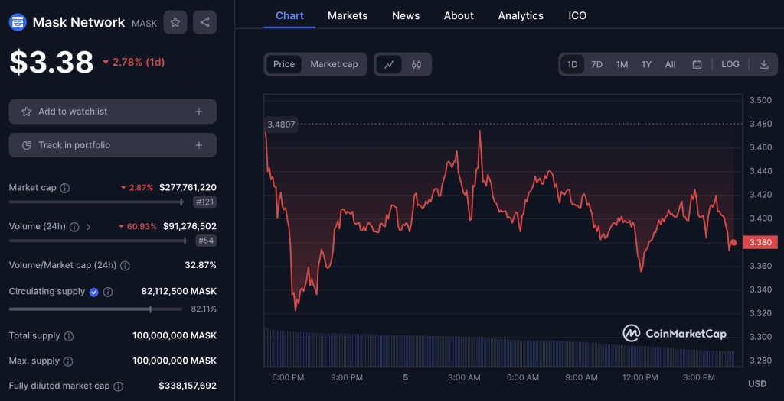
Task: Click Circulating supply info icon
Action: (108, 293)
